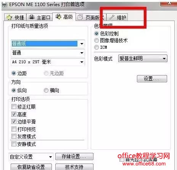Click the 恢复缺省设置 button

pos(31,167)
